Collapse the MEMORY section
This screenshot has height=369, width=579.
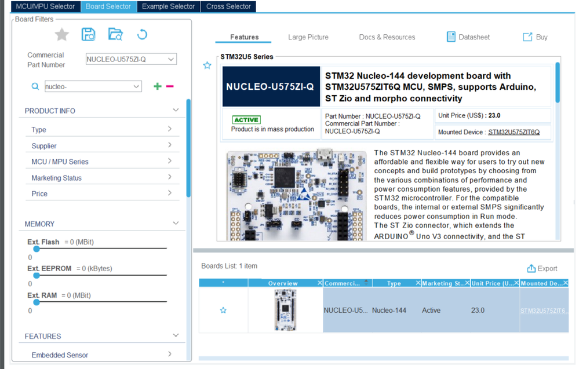click(x=176, y=223)
